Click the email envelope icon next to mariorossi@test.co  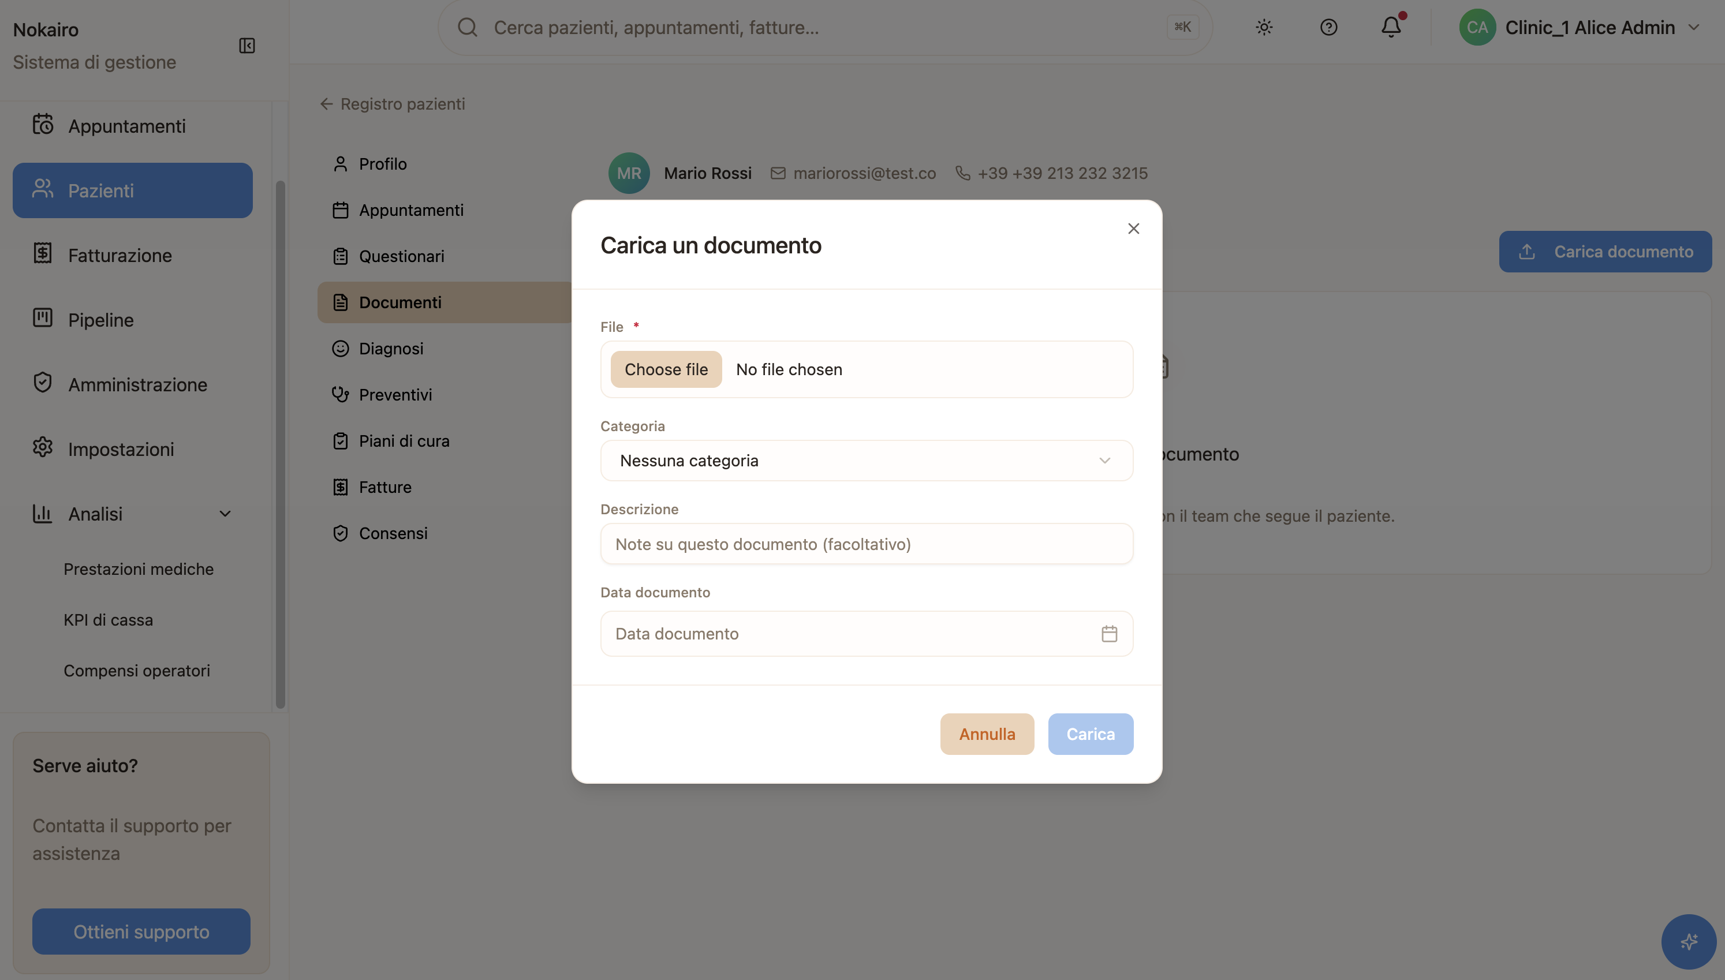778,173
